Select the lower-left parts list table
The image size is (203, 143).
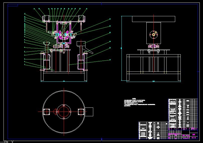coord(153,130)
